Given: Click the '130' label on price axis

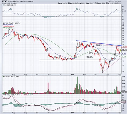Looking at the screenshot, I should 123,42.
